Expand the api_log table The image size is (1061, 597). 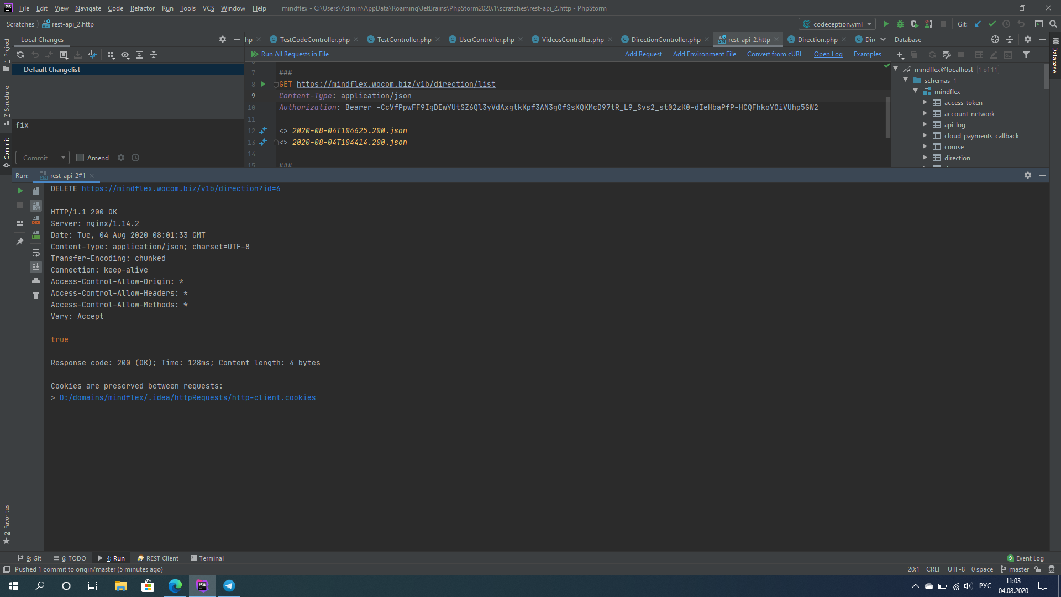coord(925,124)
